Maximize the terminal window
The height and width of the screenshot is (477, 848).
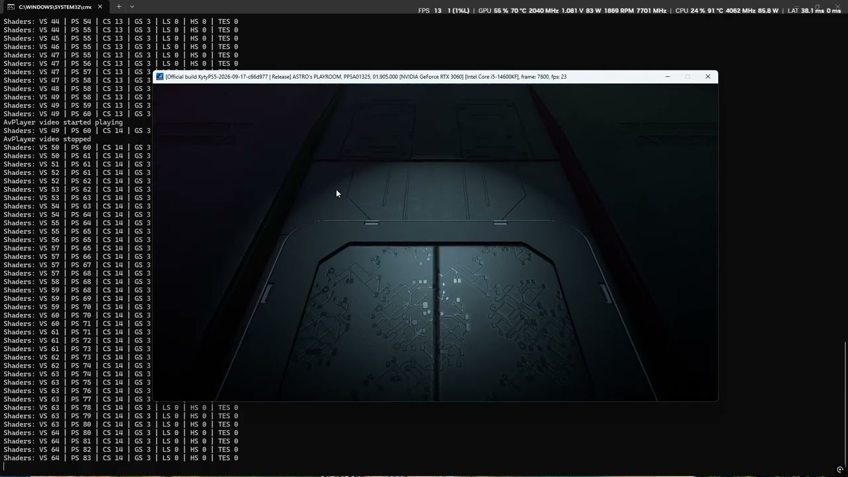coord(818,6)
